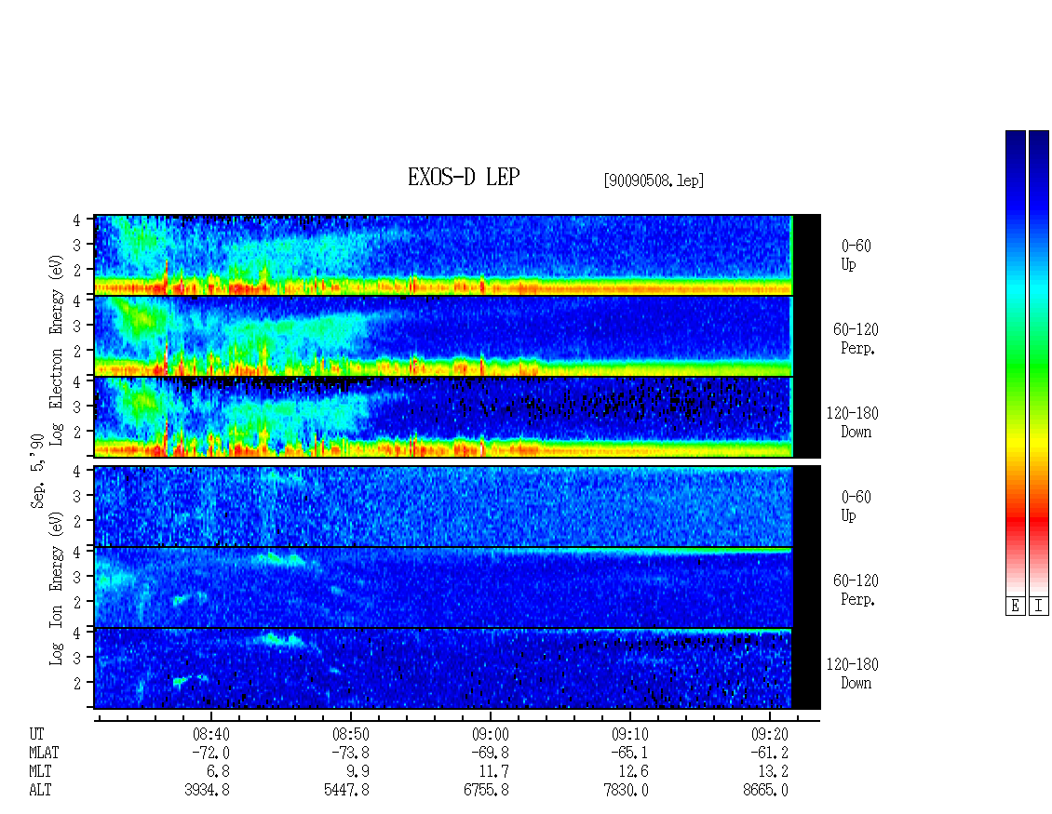Click the MLAT value -61.2

coord(770,753)
